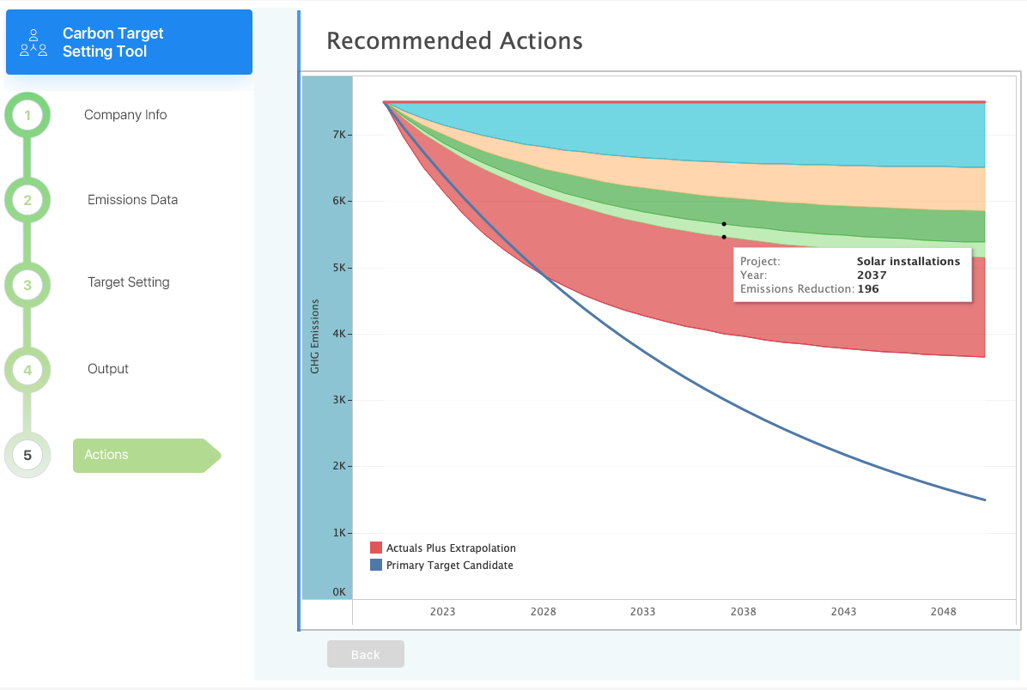Click the upper black data point marker
Screen dimensions: 1027x690
tap(724, 224)
